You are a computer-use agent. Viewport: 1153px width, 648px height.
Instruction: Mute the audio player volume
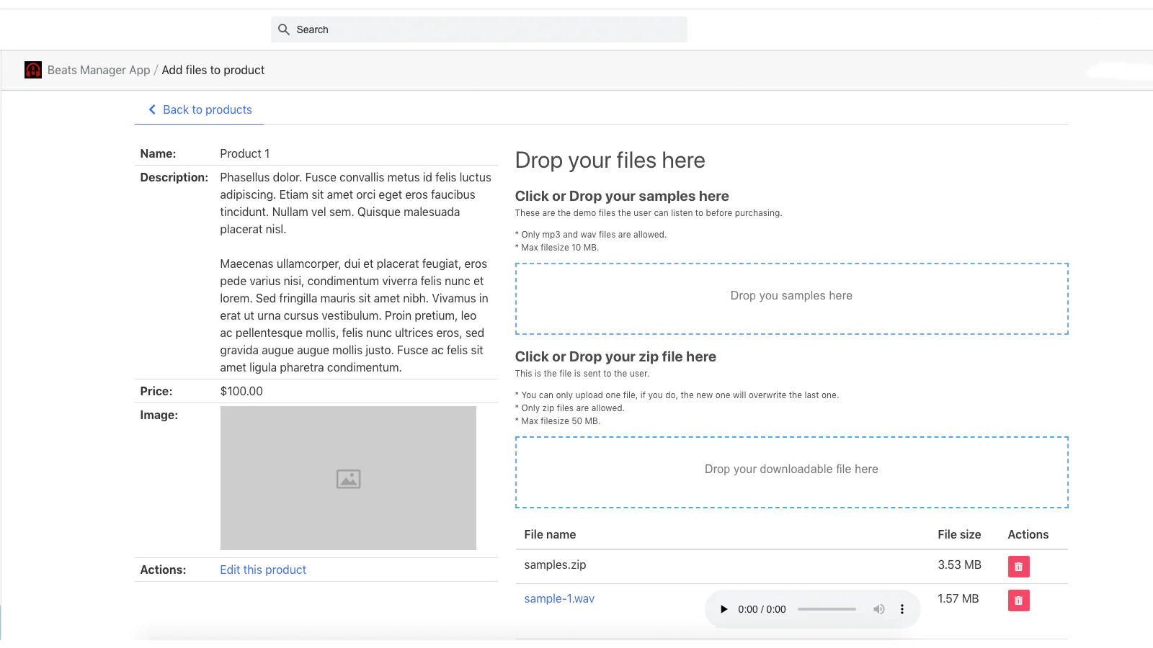[x=878, y=609]
